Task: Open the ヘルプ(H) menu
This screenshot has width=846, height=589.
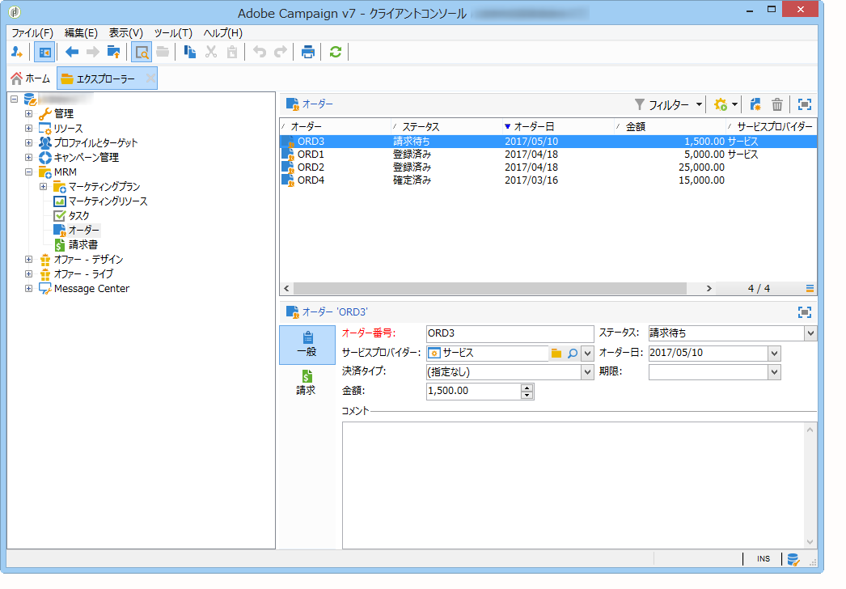Action: 223,33
